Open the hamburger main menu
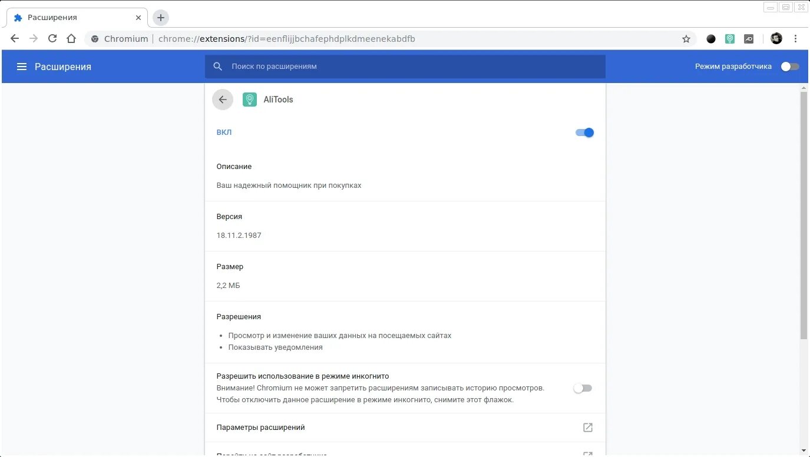The image size is (810, 457). (22, 67)
